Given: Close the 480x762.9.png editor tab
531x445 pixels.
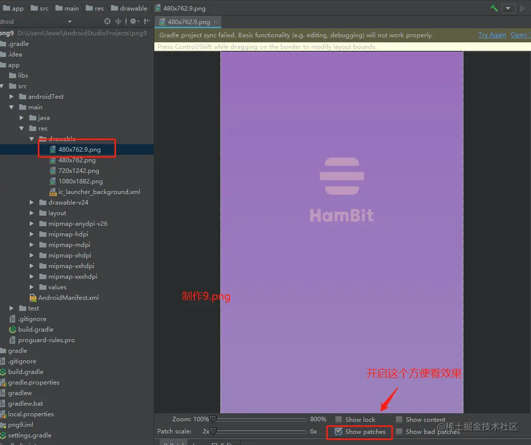Looking at the screenshot, I should point(215,22).
